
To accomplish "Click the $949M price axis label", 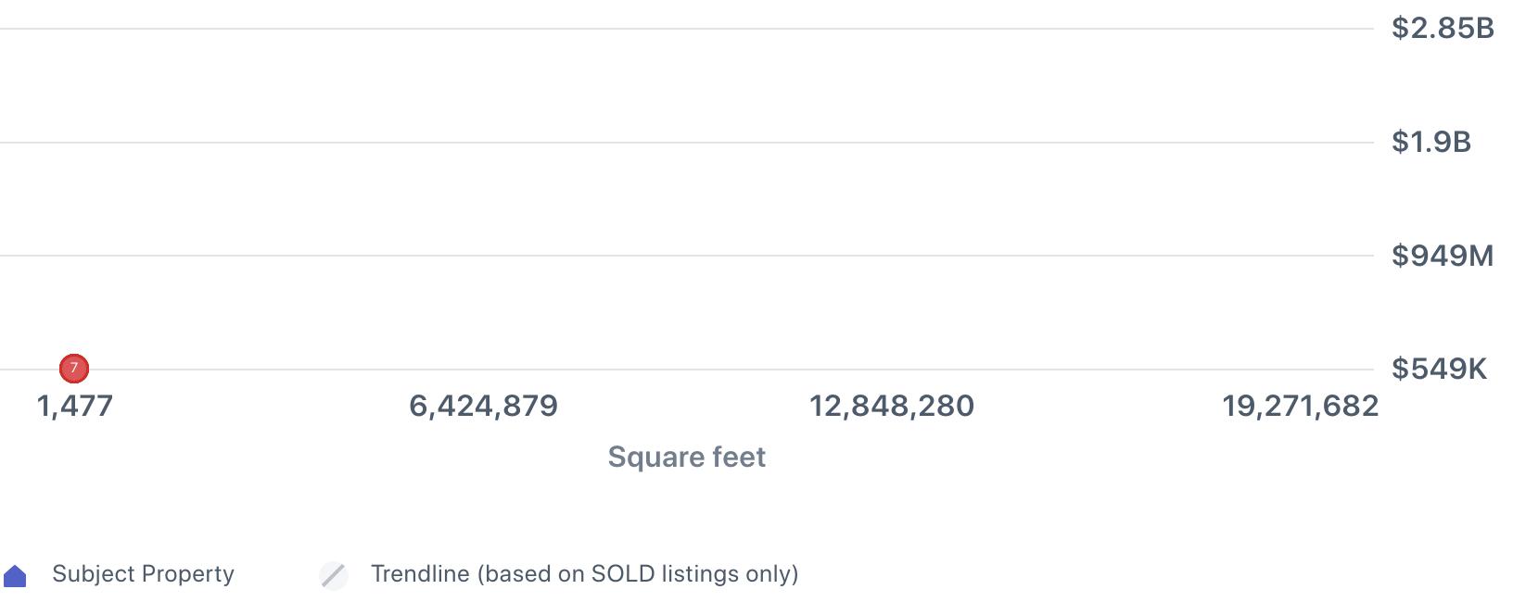I will pos(1442,256).
